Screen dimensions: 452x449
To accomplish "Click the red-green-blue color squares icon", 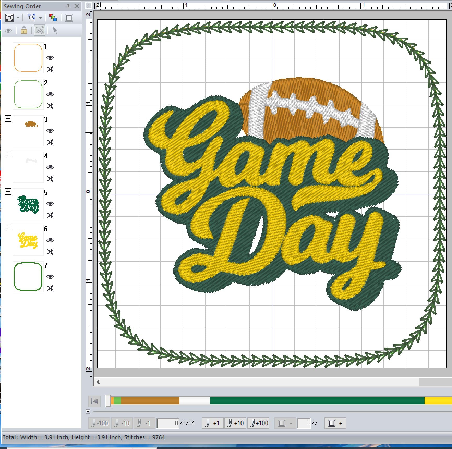I will point(53,18).
